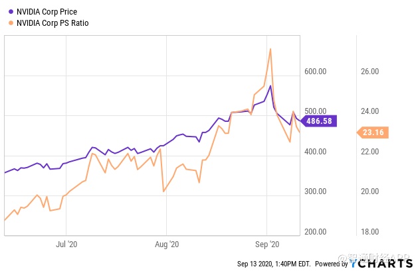Click the 200.00 price axis label

tap(315, 232)
